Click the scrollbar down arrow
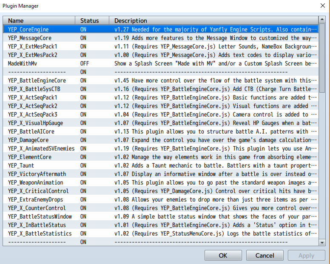 click(x=322, y=243)
